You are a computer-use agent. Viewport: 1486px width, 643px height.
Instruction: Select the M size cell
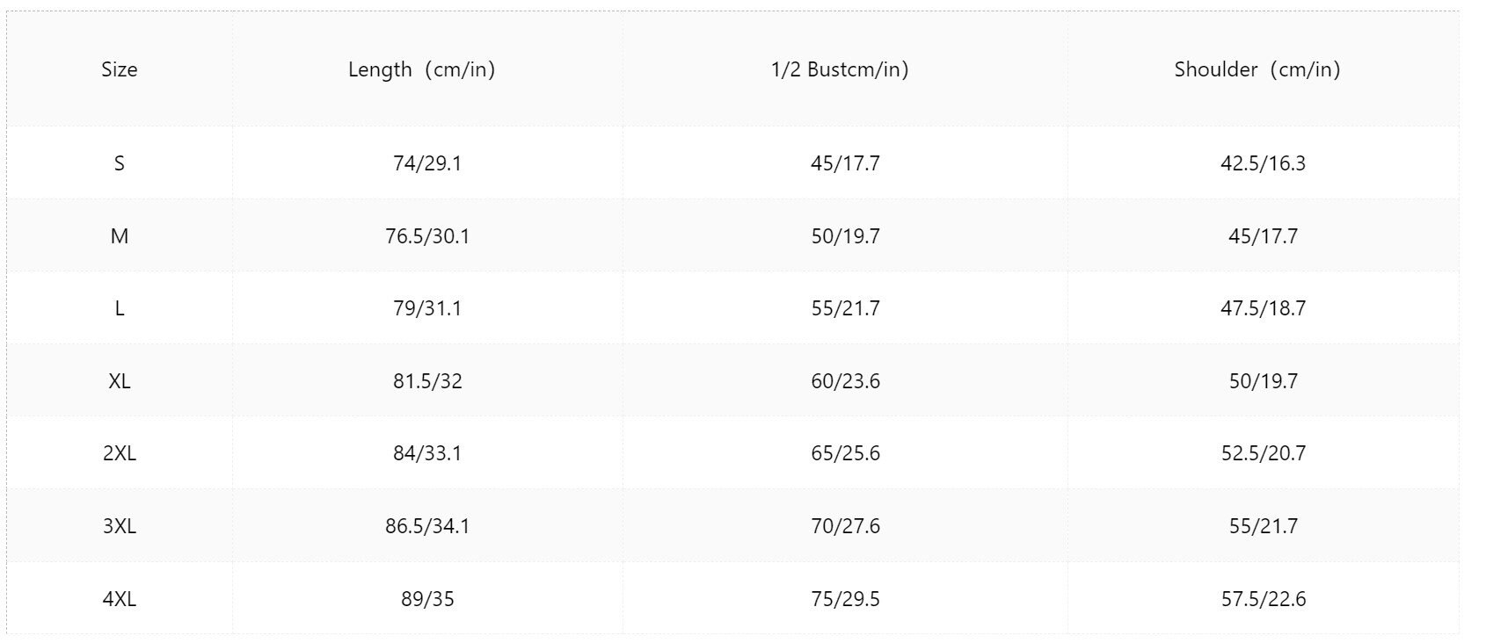pos(120,235)
